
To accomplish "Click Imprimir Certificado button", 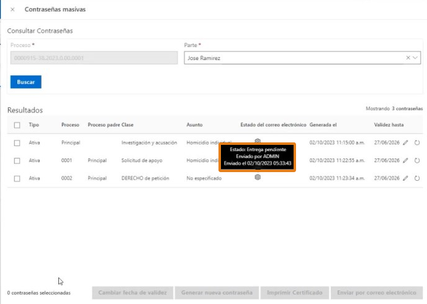I will tap(295, 293).
